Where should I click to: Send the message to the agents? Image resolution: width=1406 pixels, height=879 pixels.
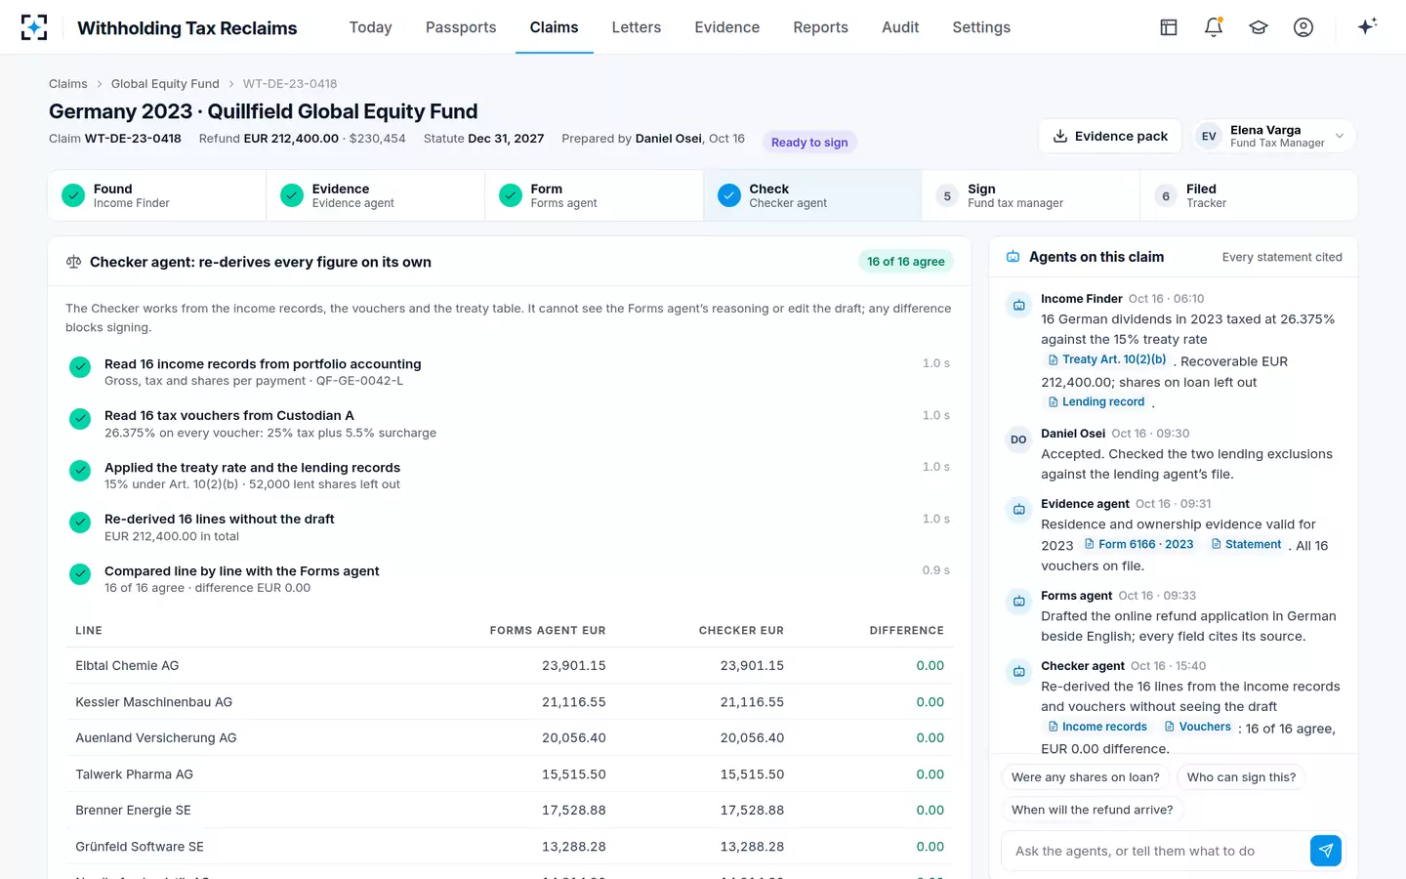point(1325,851)
